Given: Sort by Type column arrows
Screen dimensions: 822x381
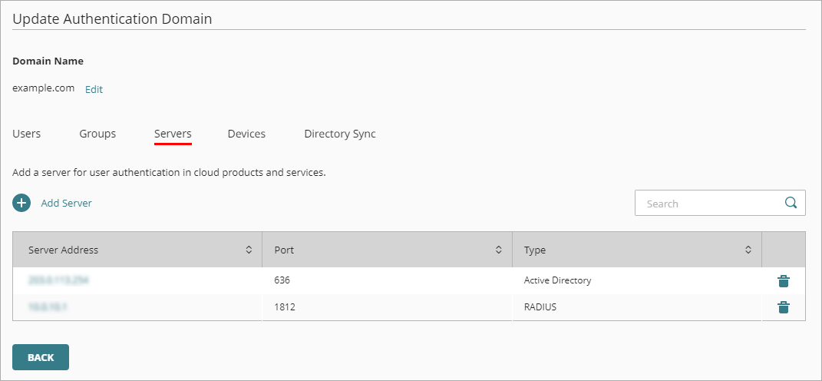Looking at the screenshot, I should click(748, 250).
